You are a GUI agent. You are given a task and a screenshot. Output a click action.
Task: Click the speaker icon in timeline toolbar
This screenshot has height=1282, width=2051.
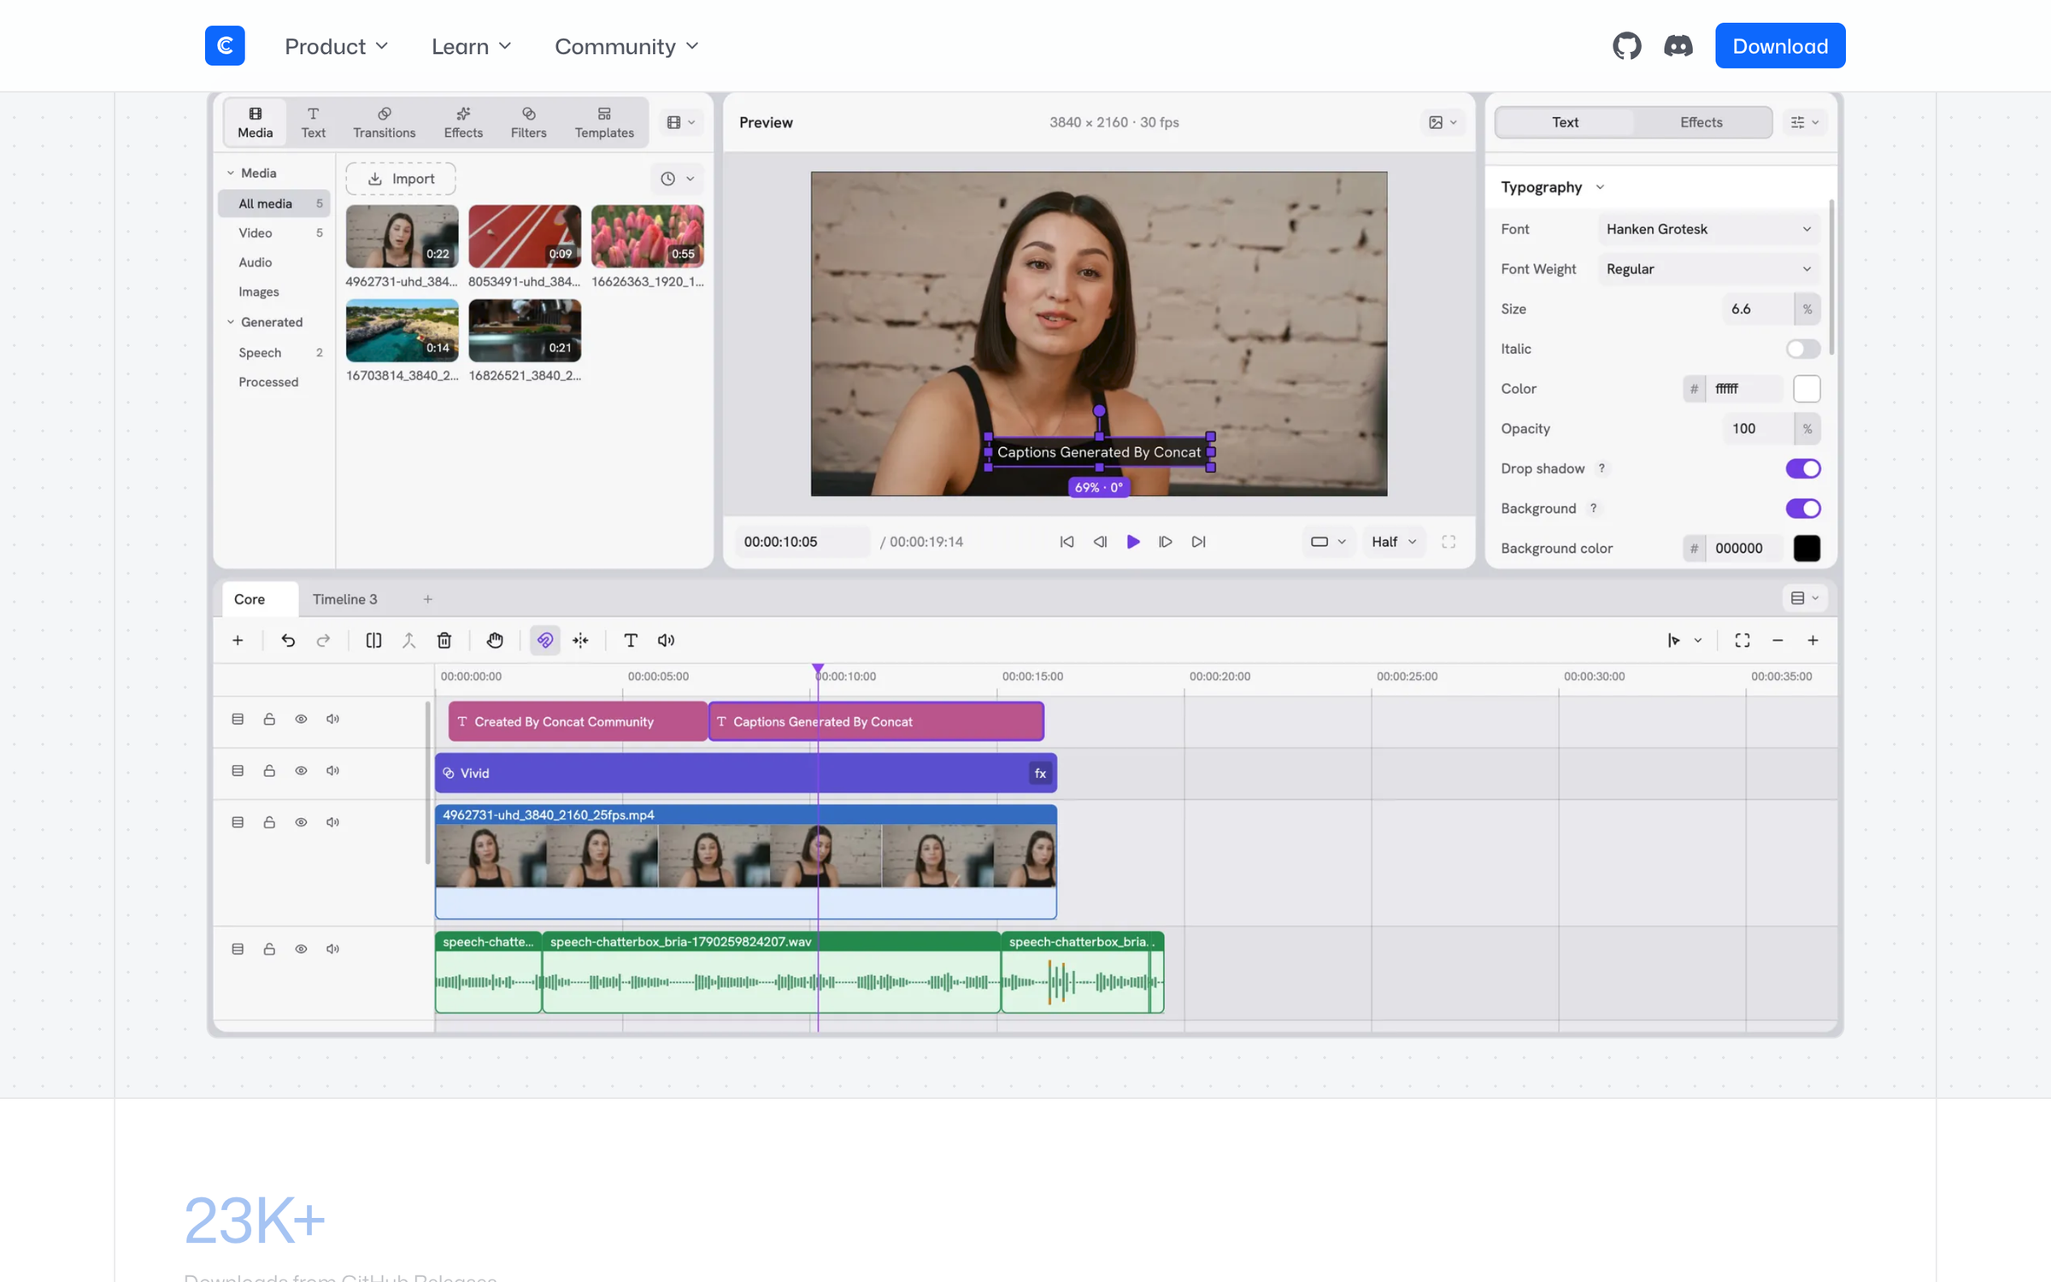tap(667, 640)
